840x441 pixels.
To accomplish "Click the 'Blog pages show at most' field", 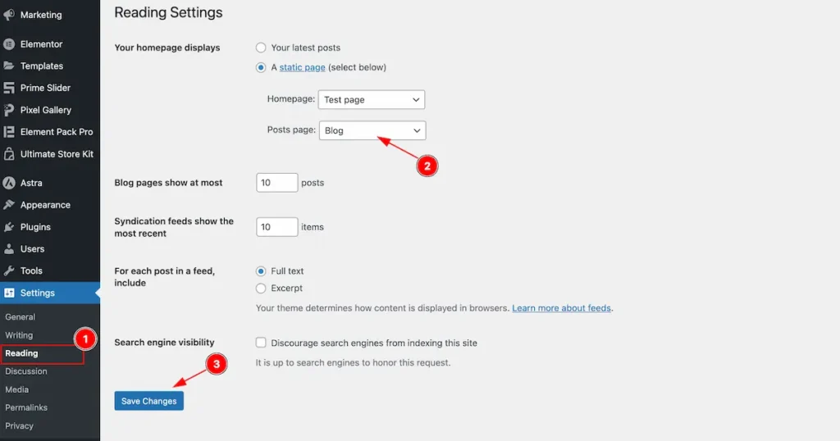I will 276,183.
